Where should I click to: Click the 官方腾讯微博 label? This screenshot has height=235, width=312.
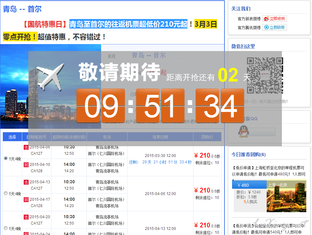[249, 28]
